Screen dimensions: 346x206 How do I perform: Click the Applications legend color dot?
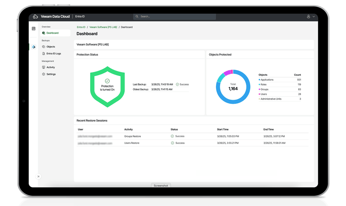click(x=259, y=80)
